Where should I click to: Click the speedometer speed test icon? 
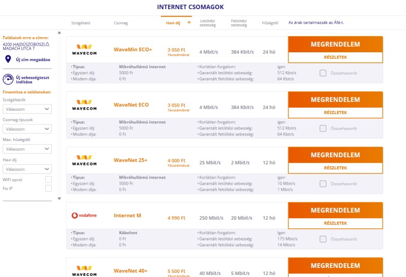[x=8, y=79]
